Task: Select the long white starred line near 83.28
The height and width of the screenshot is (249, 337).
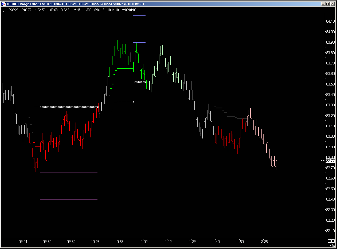Action: click(x=69, y=107)
